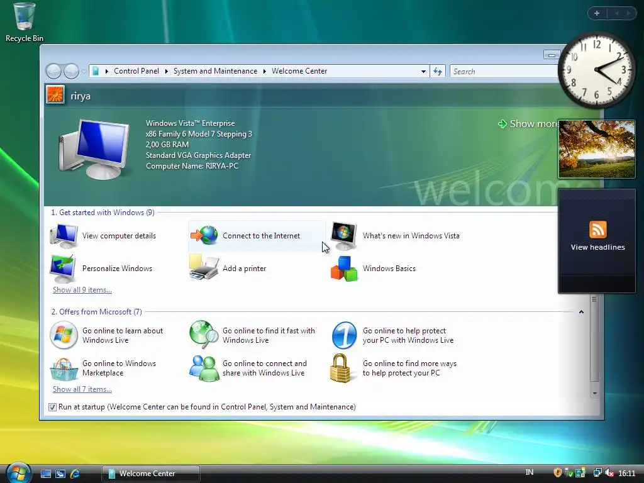Click the Welcome Center taskbar button
The height and width of the screenshot is (483, 644).
tap(151, 474)
